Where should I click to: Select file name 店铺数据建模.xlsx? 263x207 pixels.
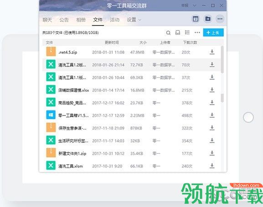73,90
